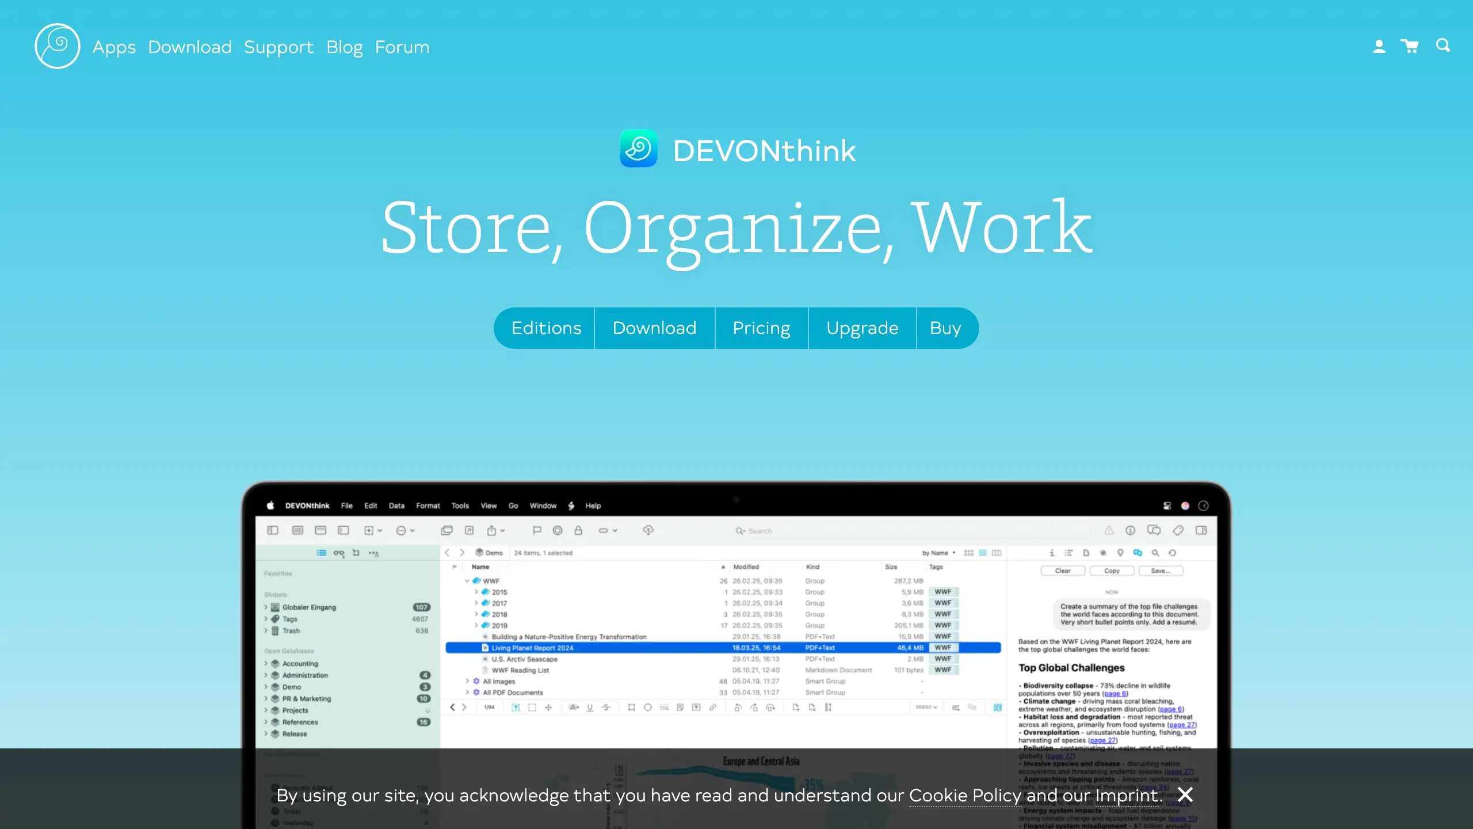Open the user account icon in header
Image resolution: width=1473 pixels, height=829 pixels.
[x=1379, y=46]
